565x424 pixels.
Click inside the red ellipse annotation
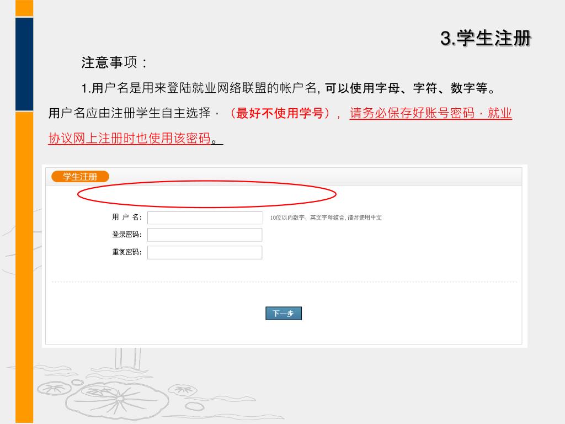207,194
